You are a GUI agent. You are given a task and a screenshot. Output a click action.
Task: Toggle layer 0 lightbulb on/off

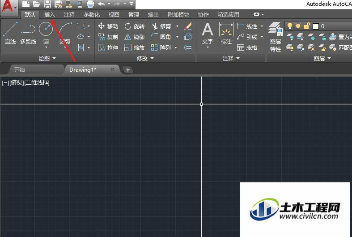(290, 26)
